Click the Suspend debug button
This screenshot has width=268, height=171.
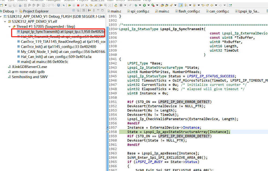coord(74,5)
